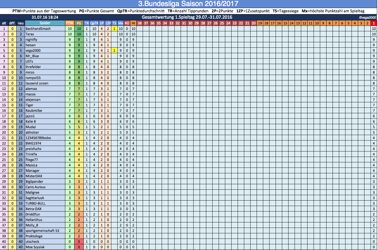The width and height of the screenshot is (378, 250).
Task: Select player 'Helianthus'
Action: pyautogui.click(x=34, y=220)
